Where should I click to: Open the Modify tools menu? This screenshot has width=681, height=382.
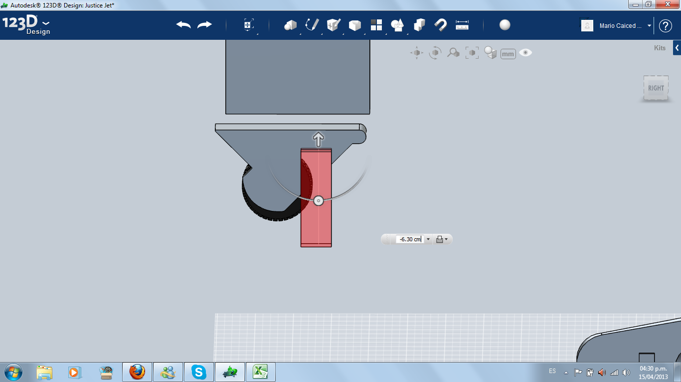tap(354, 25)
